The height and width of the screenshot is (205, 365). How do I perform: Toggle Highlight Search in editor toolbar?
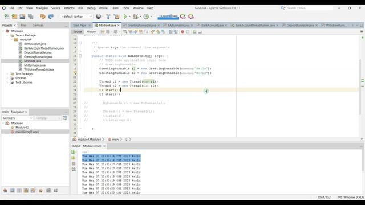click(141, 32)
